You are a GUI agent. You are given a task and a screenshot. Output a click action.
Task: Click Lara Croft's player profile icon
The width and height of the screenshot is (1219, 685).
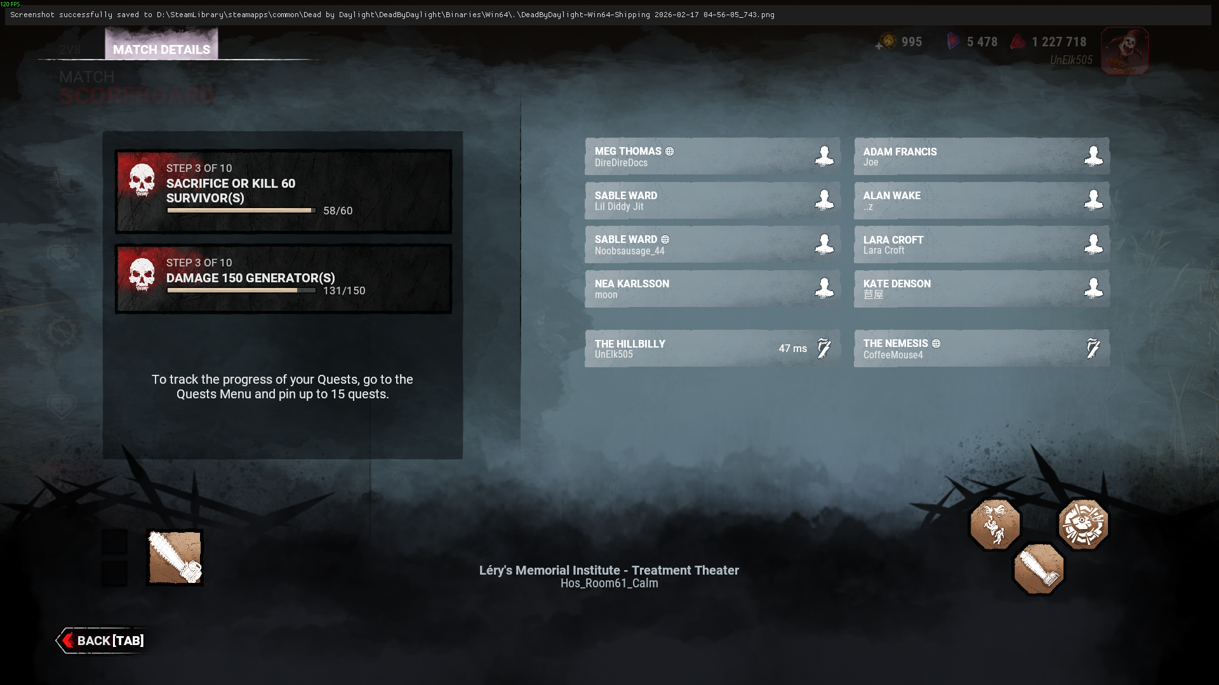pyautogui.click(x=1093, y=244)
